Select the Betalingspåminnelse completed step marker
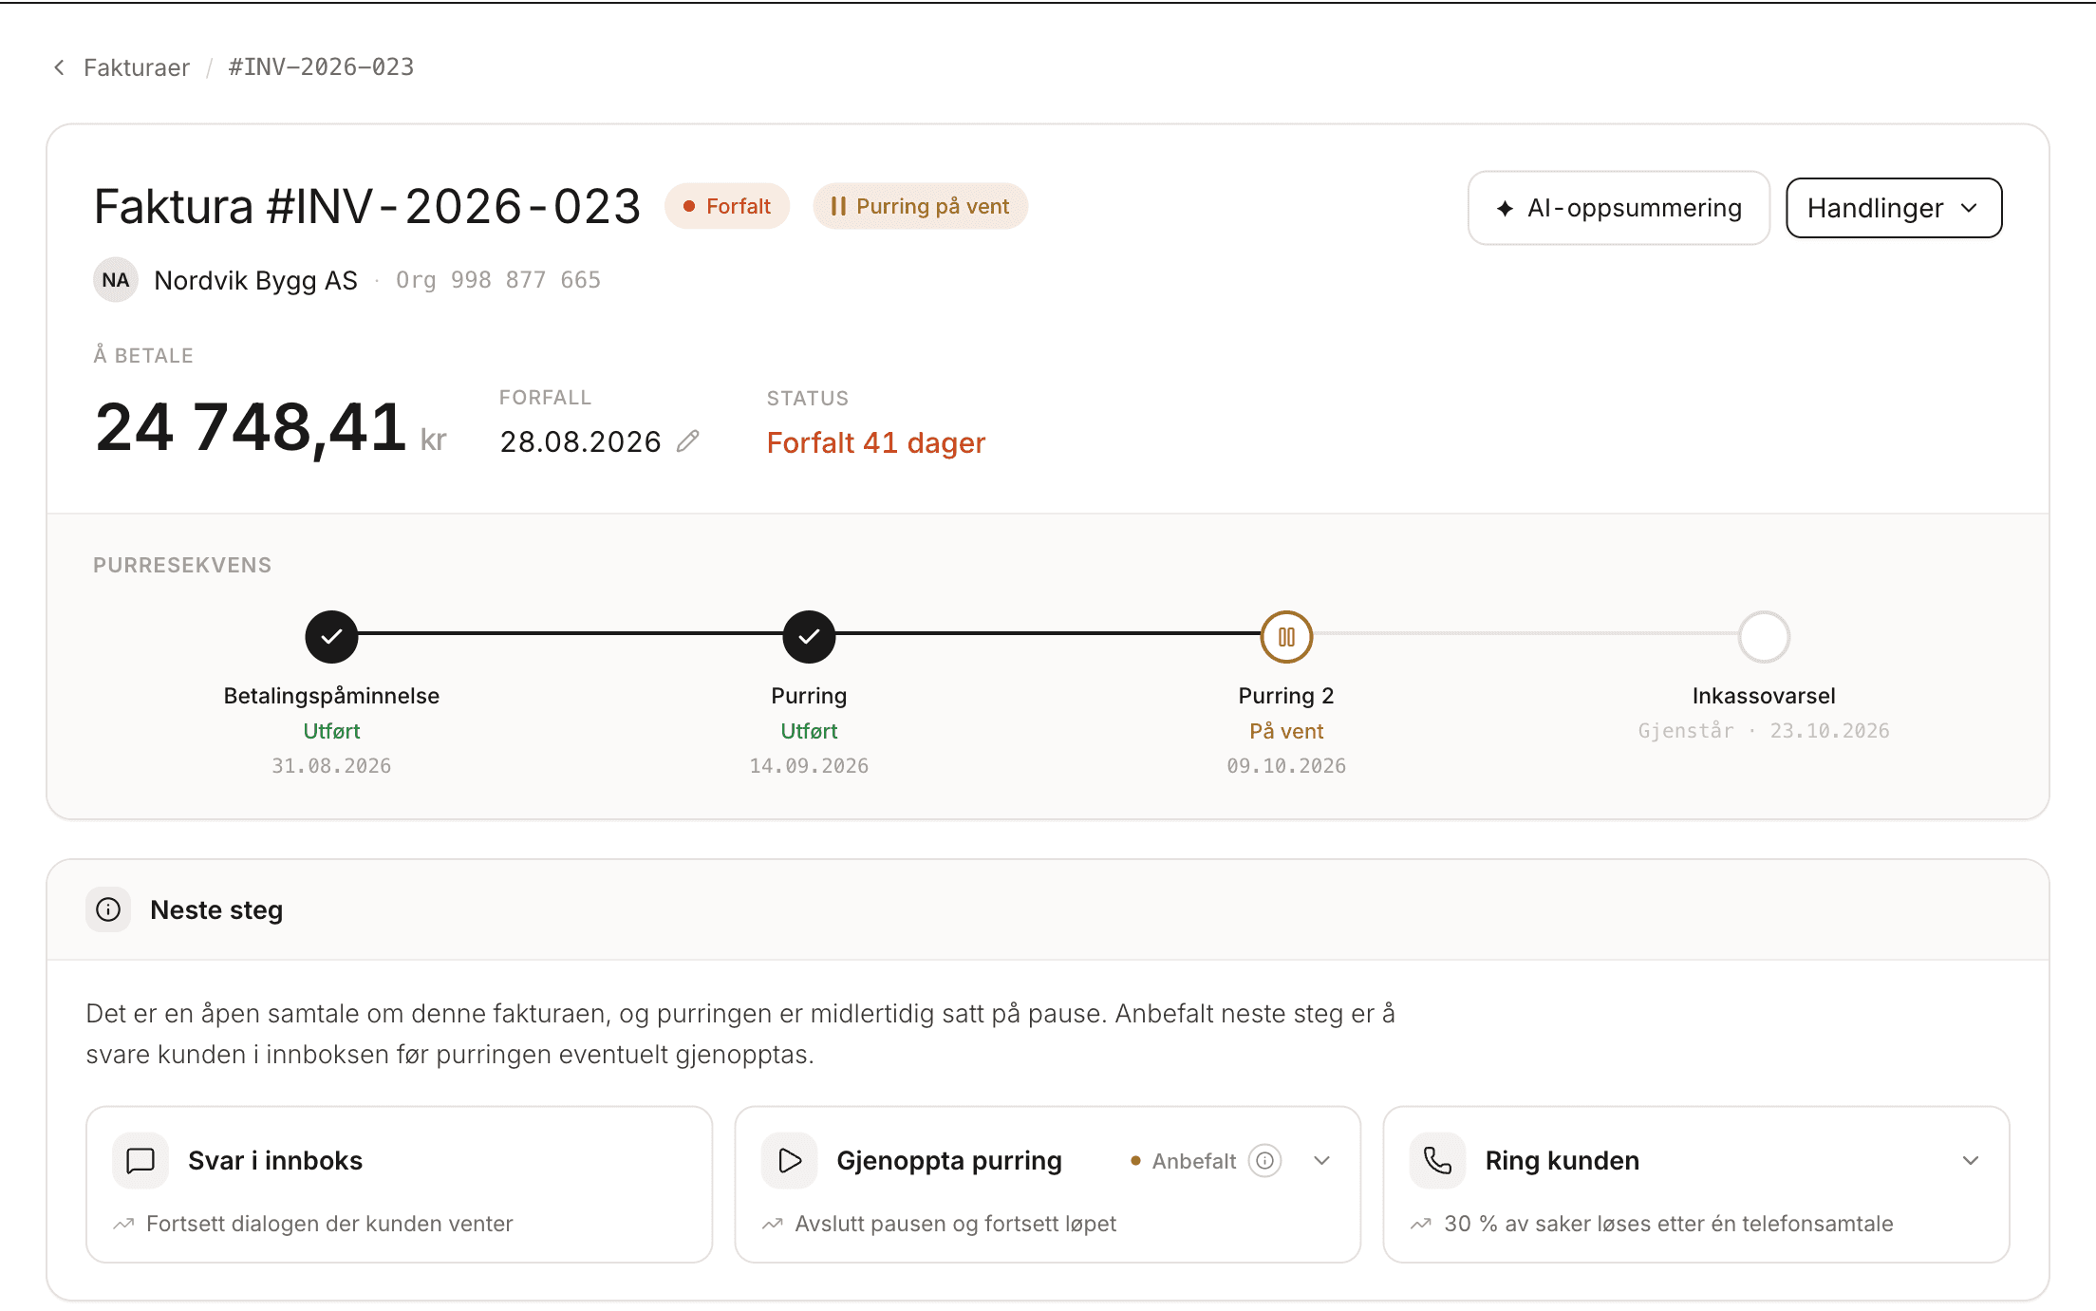The image size is (2096, 1311). [331, 636]
